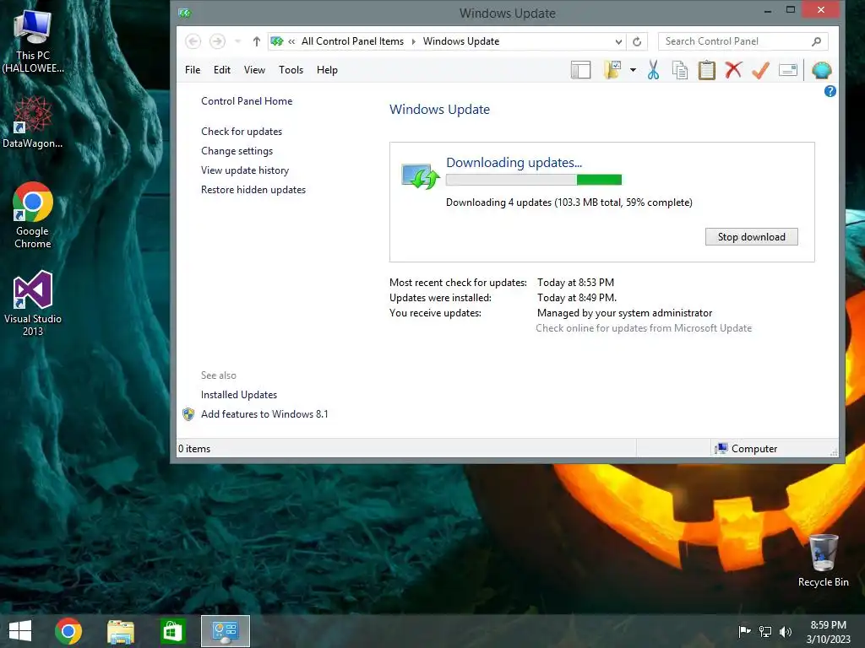Viewport: 865px width, 648px height.
Task: Click Check online for updates from Microsoft Update
Action: click(644, 328)
